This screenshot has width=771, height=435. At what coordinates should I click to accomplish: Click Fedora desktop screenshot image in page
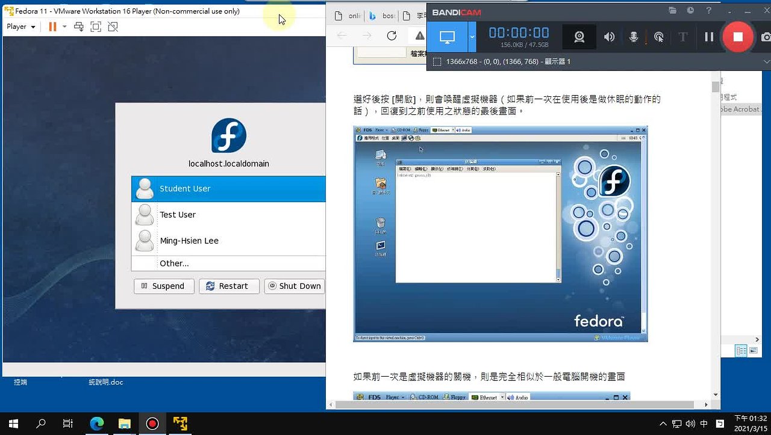500,233
